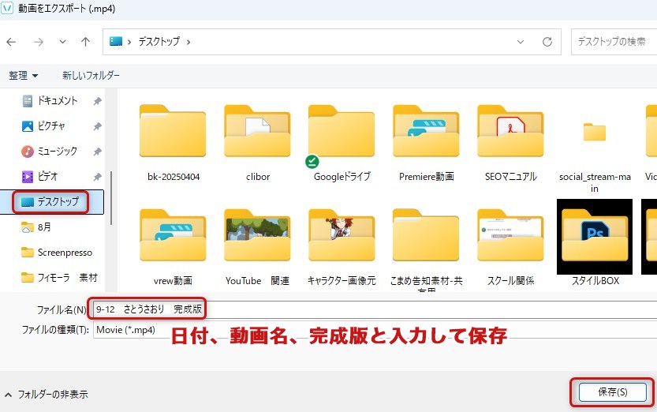This screenshot has width=657, height=412.
Task: Open the Googleドライブ folder
Action: point(342,134)
